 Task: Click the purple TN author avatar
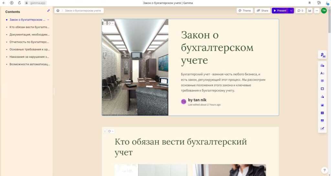pos(184,102)
